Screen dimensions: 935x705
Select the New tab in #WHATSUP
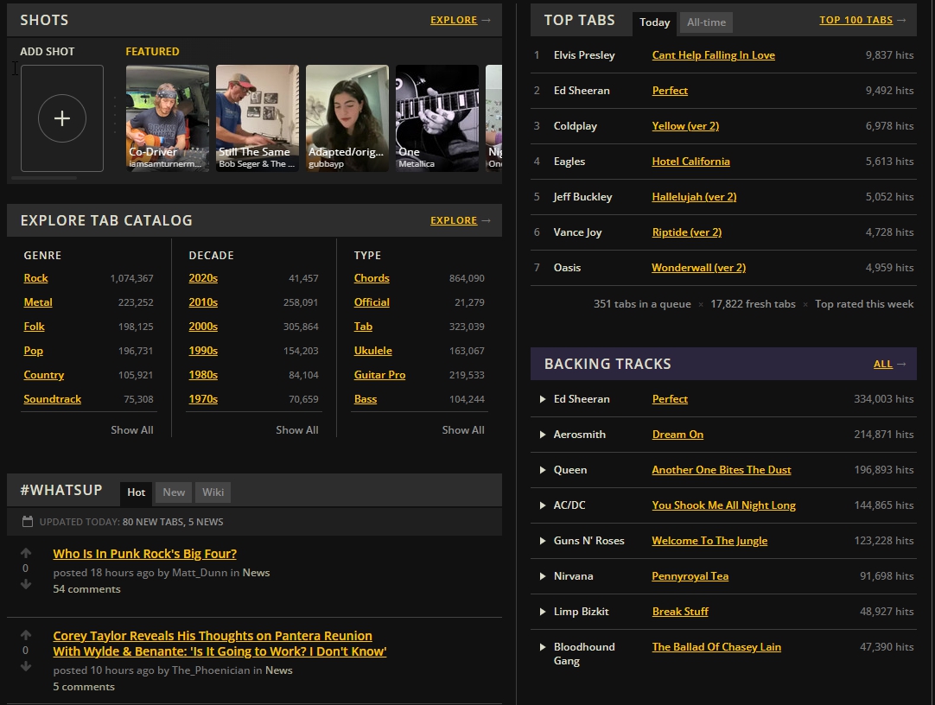[174, 492]
